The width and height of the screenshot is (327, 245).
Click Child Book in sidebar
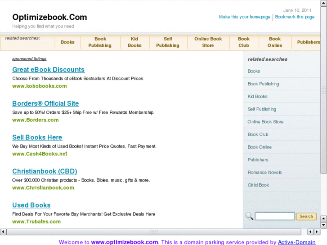[x=258, y=185]
